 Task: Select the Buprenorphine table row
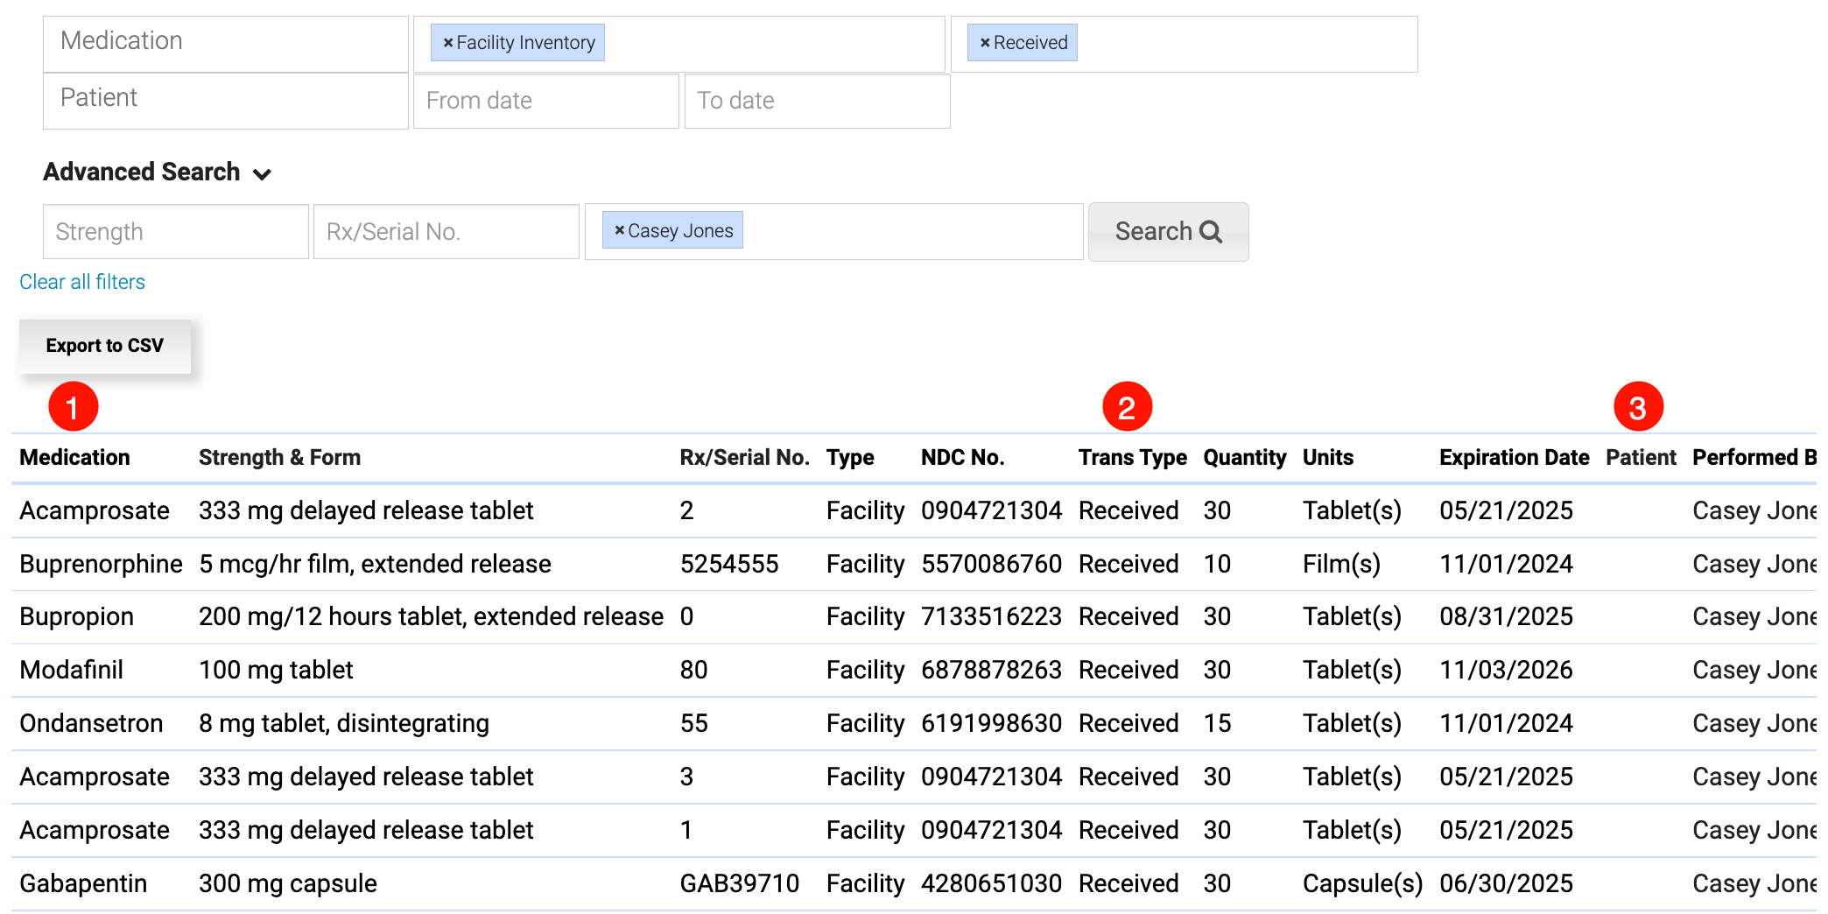[101, 563]
